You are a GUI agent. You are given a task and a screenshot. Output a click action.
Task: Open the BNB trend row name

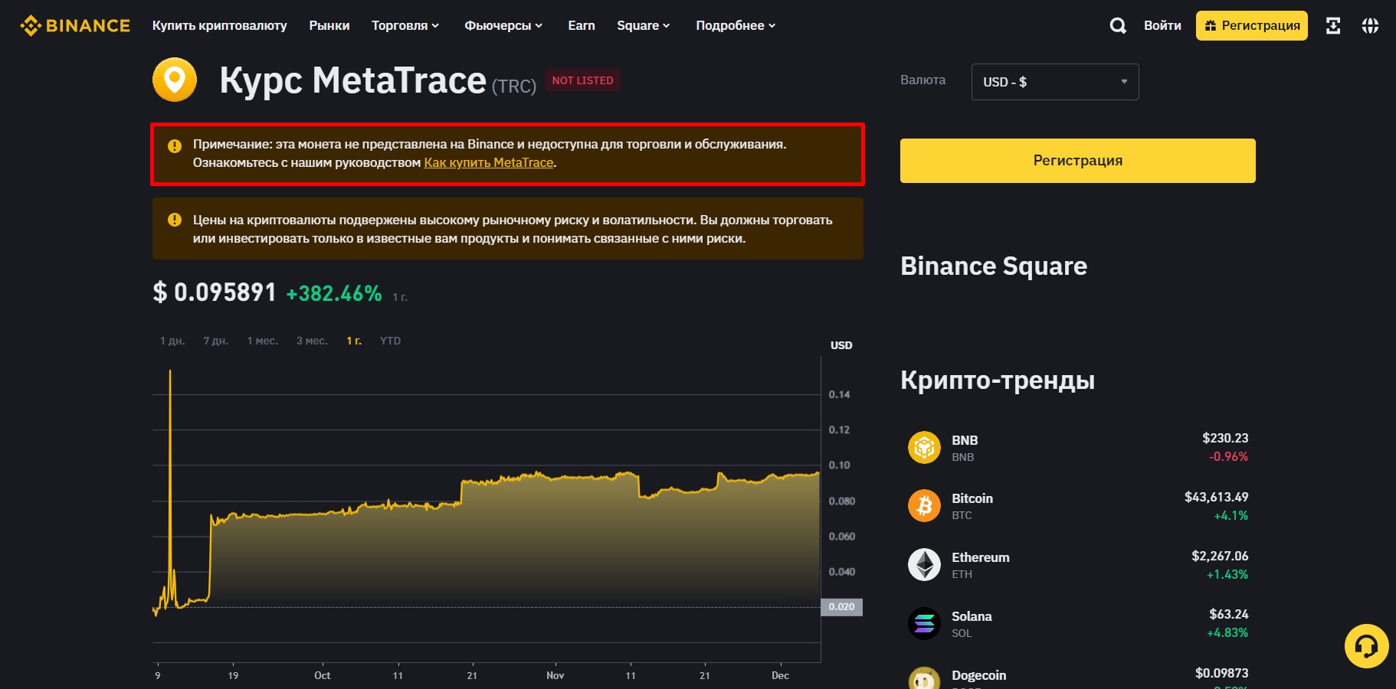tap(965, 440)
